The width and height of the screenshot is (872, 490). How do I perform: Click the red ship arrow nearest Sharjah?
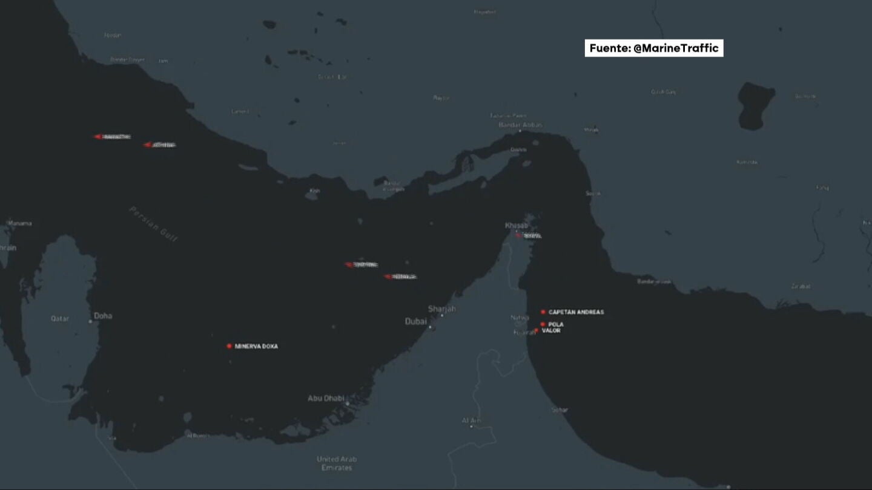pos(388,276)
